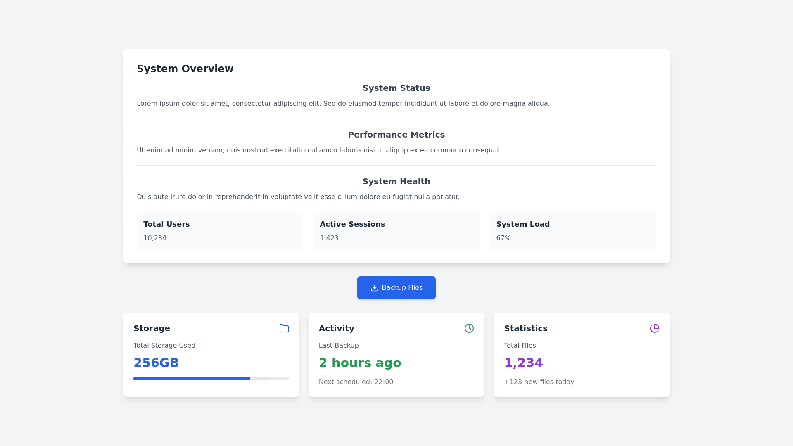Click the pie chart icon in Statistics

coord(655,328)
